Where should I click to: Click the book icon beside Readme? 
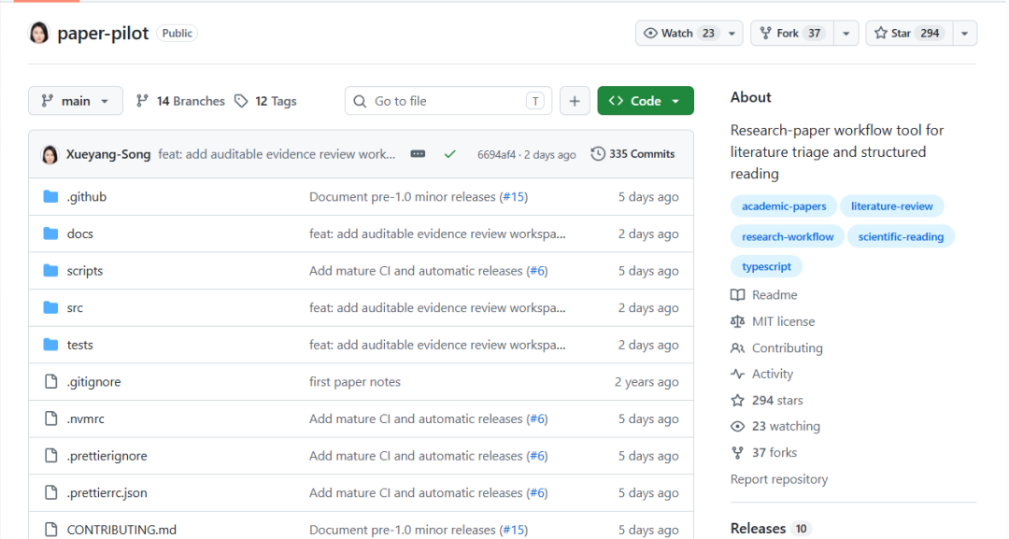(x=737, y=295)
